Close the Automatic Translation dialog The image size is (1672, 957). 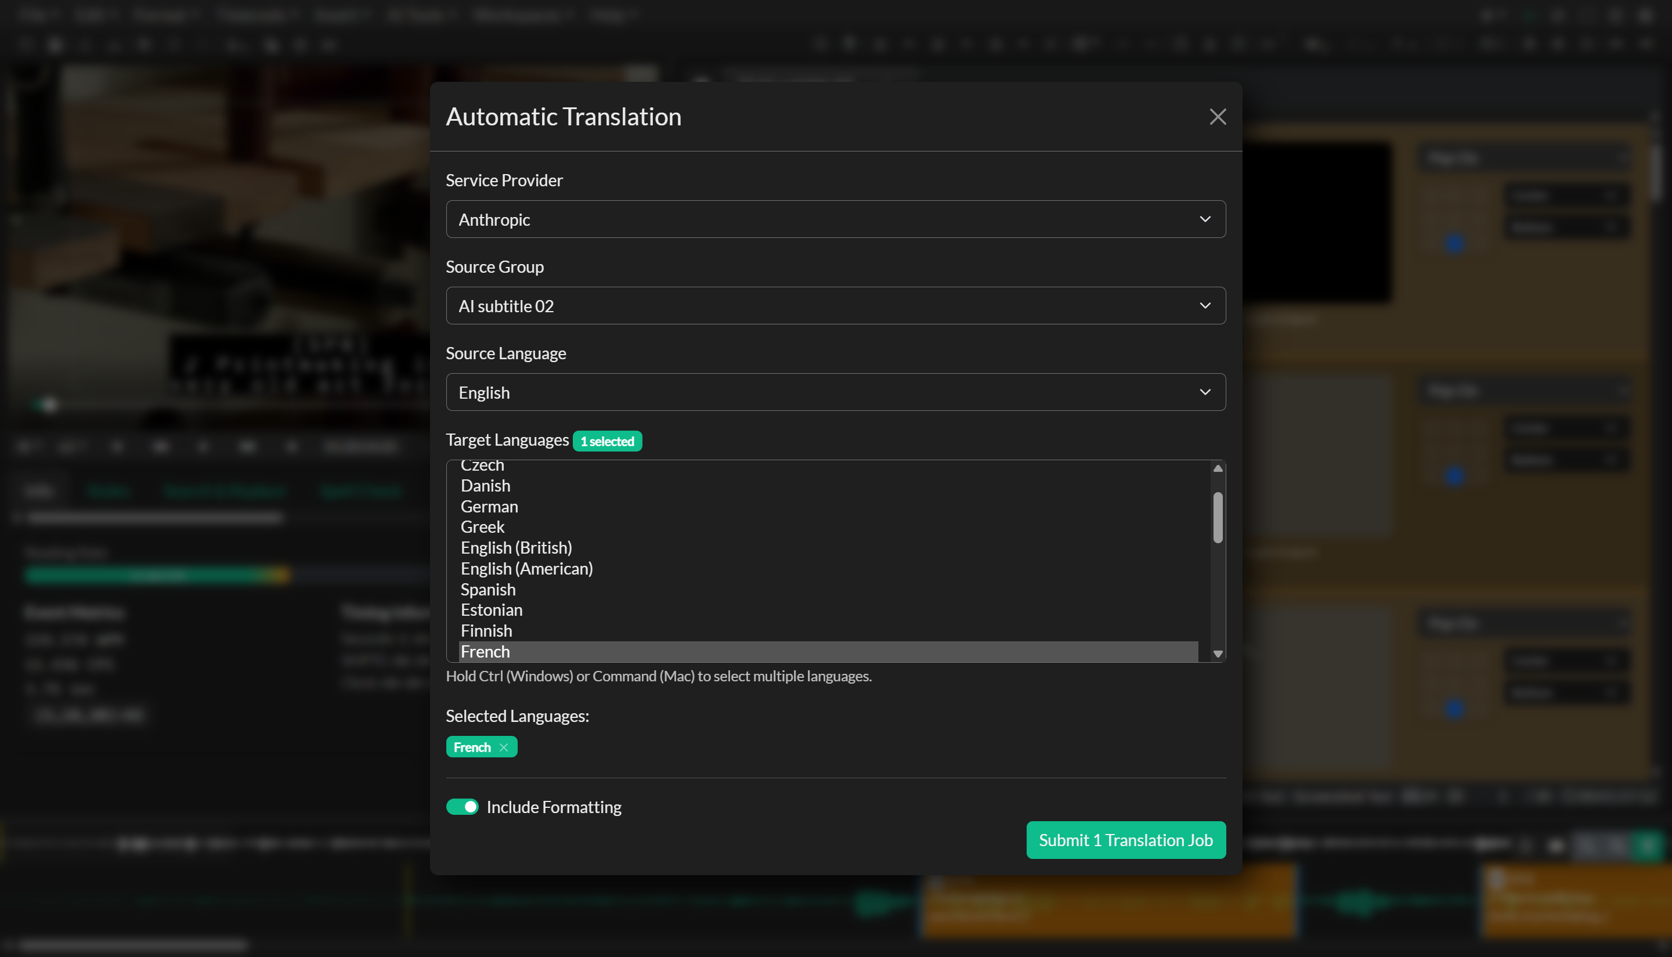pyautogui.click(x=1217, y=116)
